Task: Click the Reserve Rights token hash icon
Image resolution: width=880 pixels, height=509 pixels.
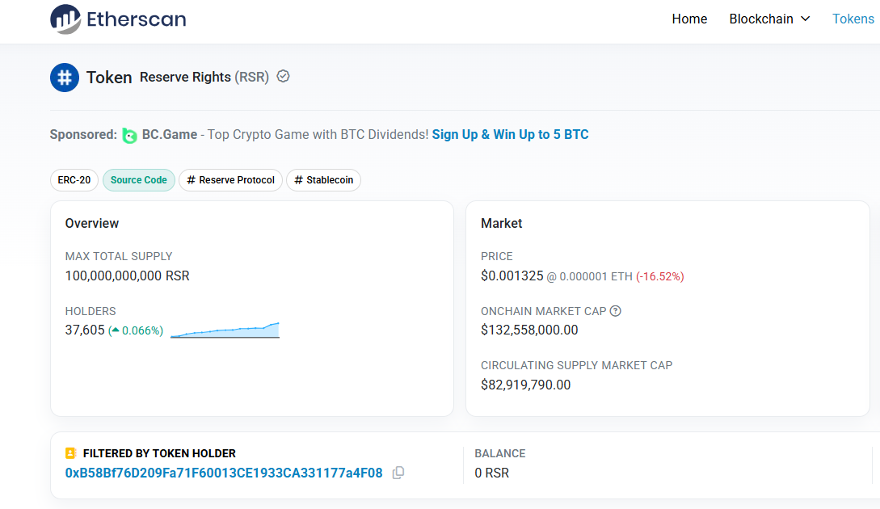Action: point(65,78)
